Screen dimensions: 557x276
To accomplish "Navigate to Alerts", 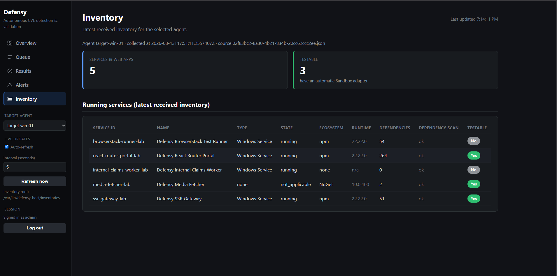I will [35, 85].
